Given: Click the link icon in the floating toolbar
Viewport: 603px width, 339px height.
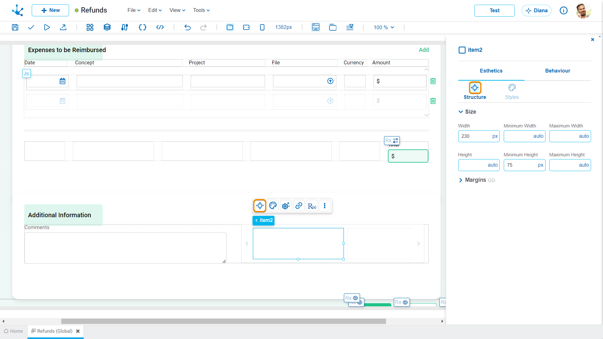Looking at the screenshot, I should coord(299,206).
